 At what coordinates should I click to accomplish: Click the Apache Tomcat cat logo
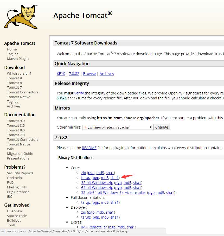21,17
